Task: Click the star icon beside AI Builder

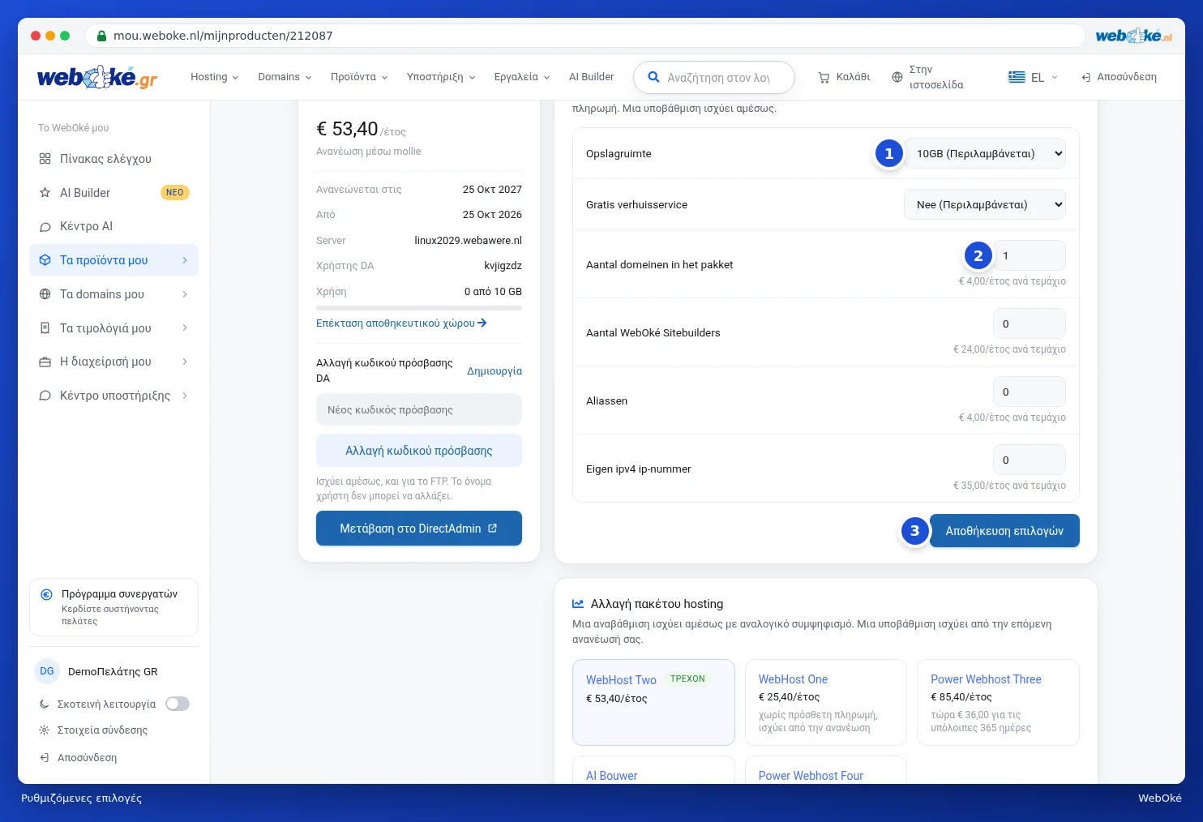Action: (45, 193)
